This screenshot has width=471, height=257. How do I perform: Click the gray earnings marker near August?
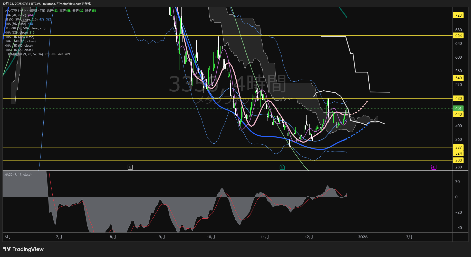pyautogui.click(x=130, y=167)
